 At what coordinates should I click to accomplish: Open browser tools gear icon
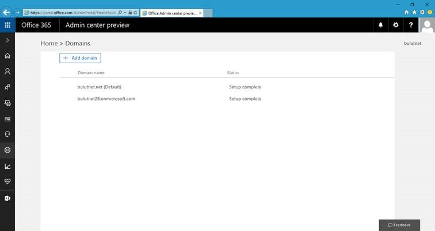(x=422, y=12)
